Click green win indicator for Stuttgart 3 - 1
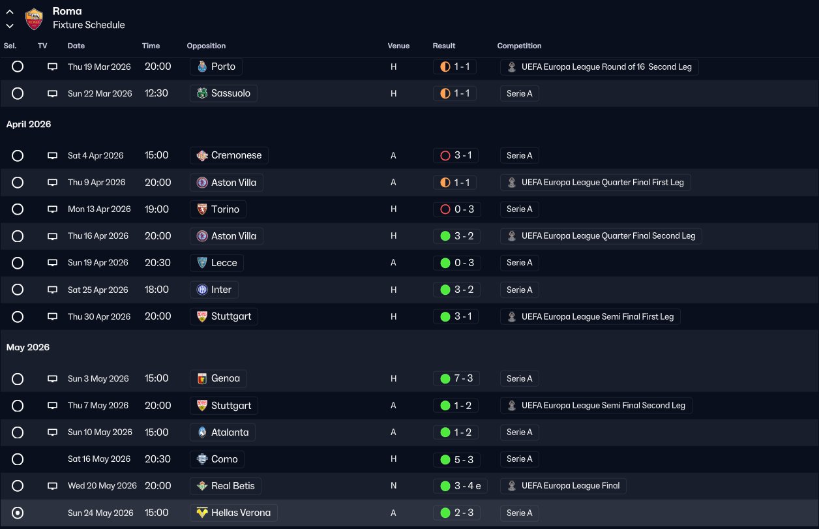 tap(445, 317)
